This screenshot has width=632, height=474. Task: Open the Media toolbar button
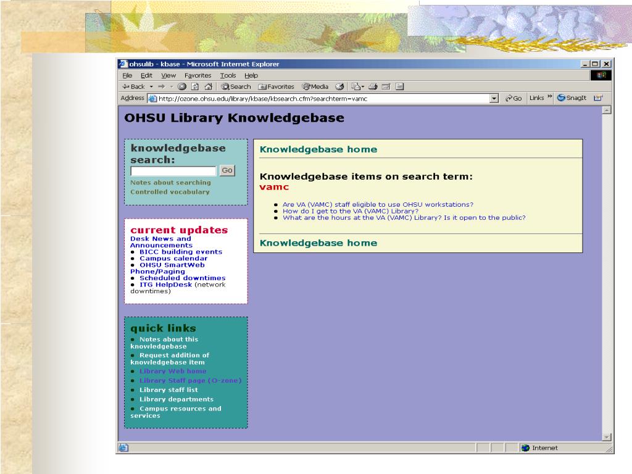(x=315, y=86)
